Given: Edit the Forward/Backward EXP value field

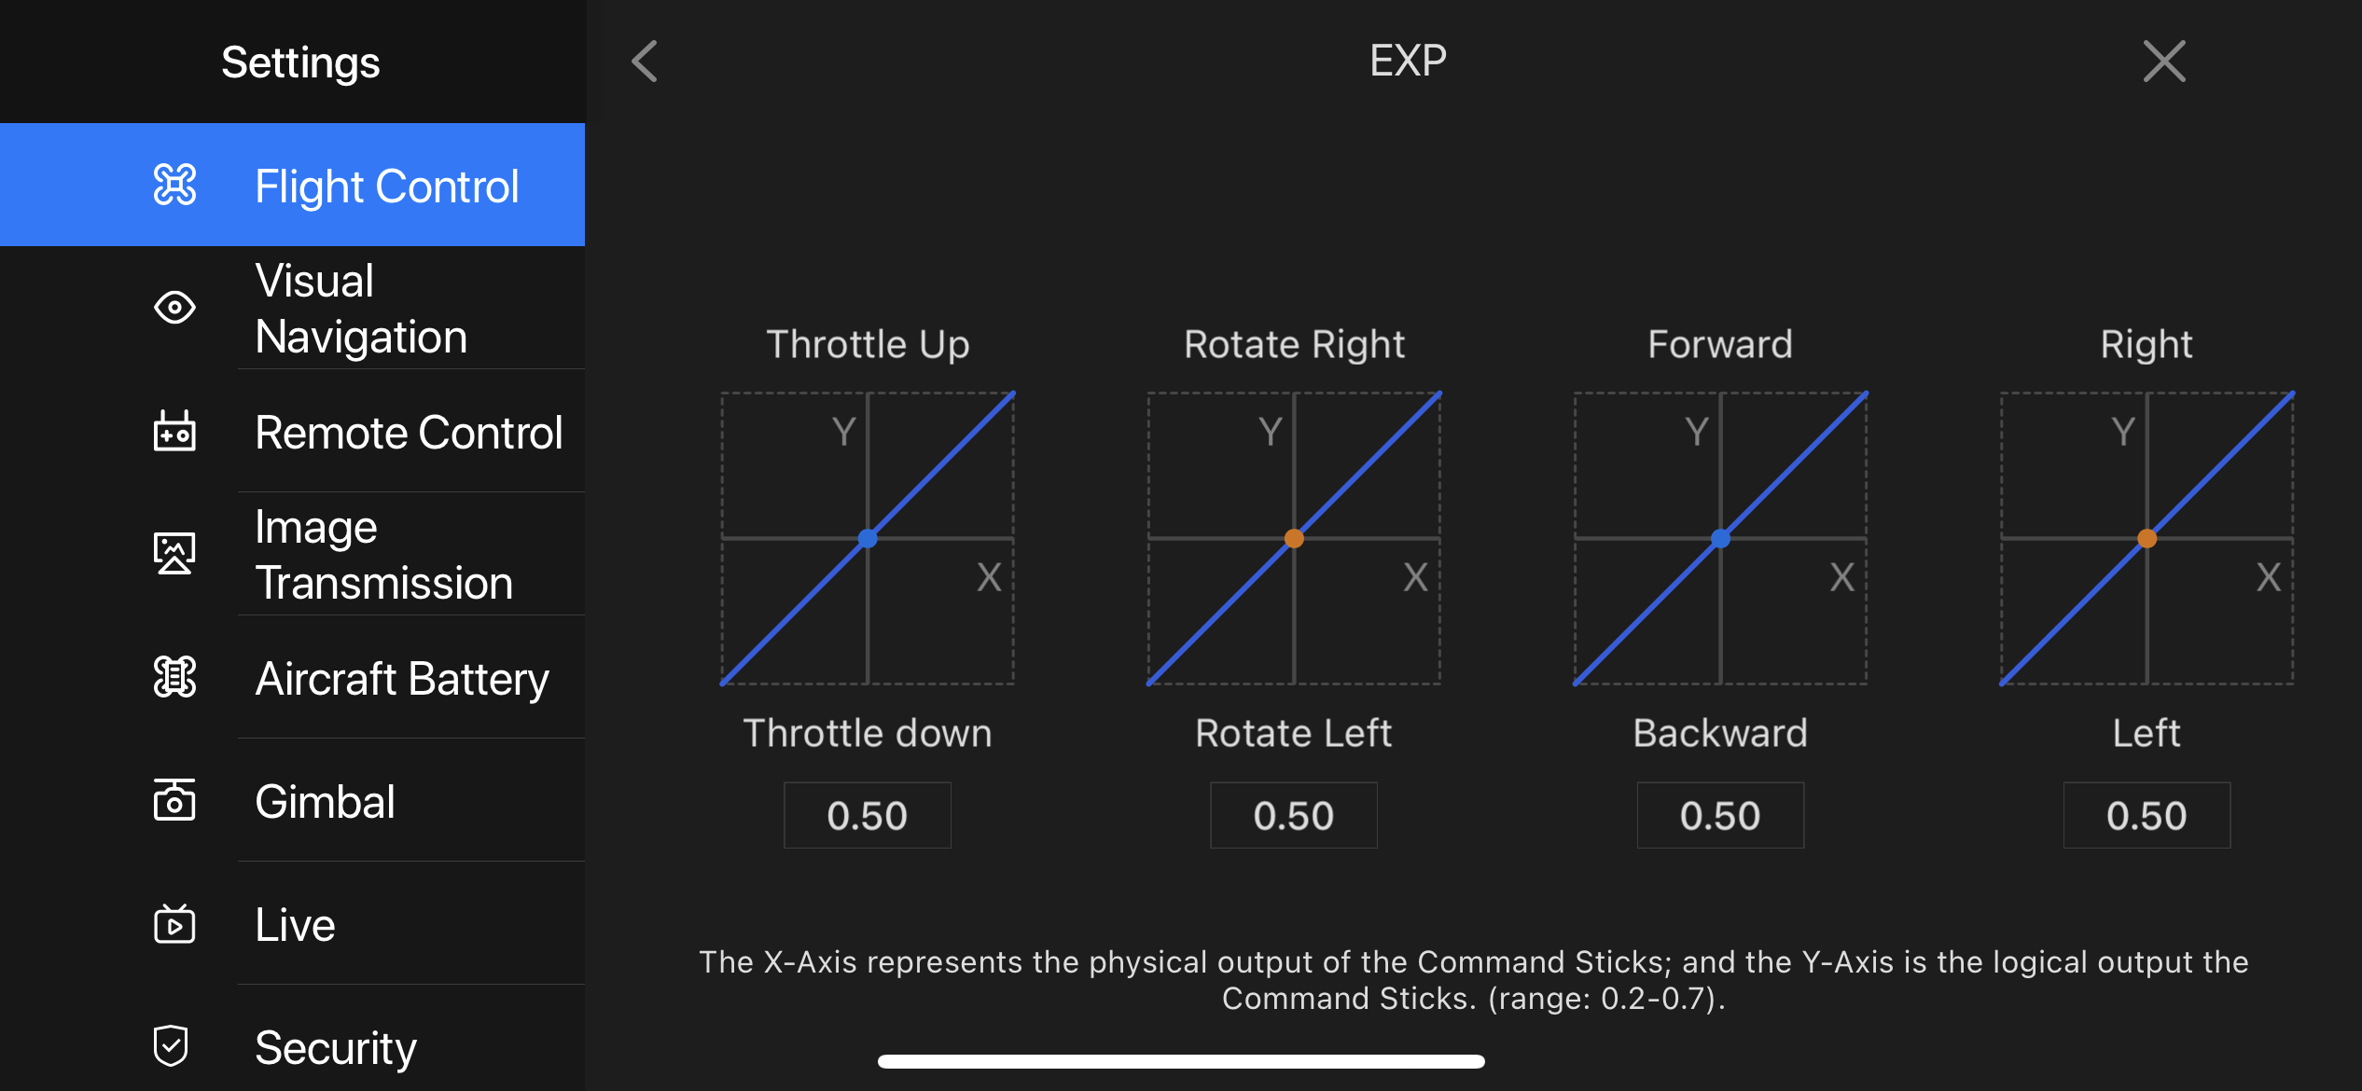Looking at the screenshot, I should (x=1720, y=815).
